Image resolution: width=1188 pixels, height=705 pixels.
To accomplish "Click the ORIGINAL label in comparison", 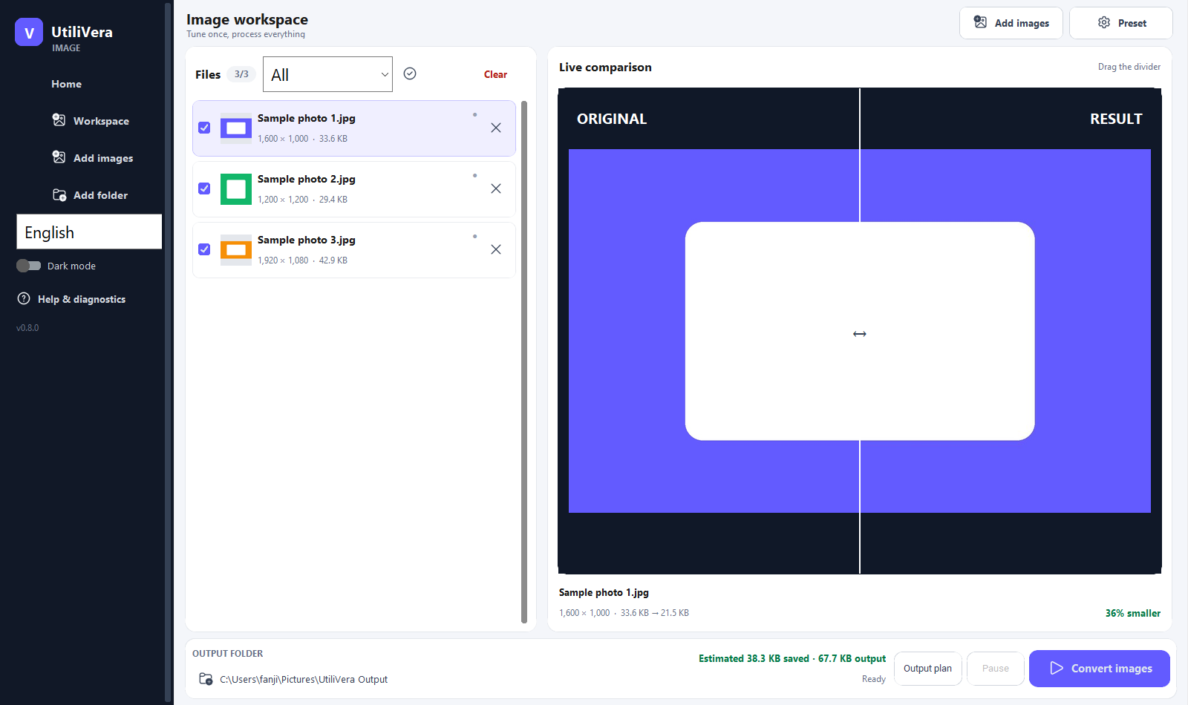I will coord(612,119).
